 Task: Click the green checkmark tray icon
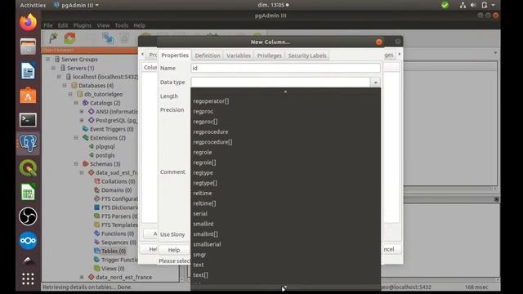(445, 5)
